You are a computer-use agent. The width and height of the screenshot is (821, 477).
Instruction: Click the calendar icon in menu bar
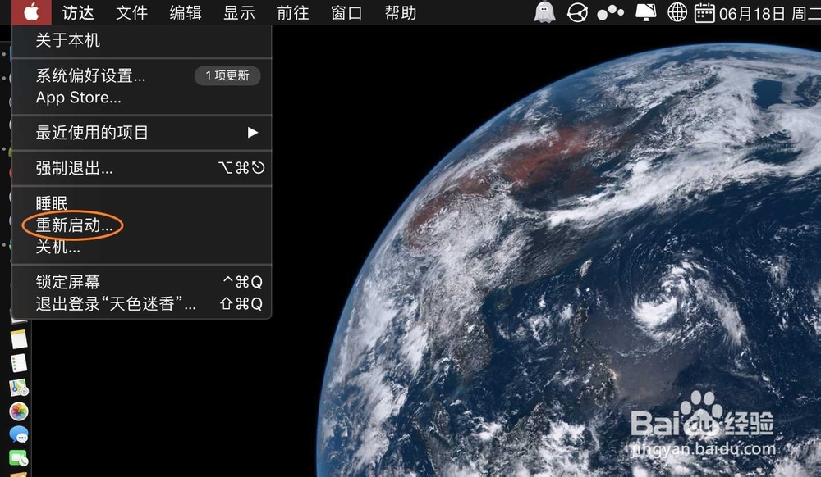pos(704,12)
